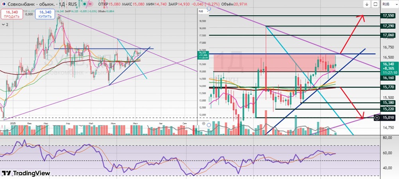Open the small RUB dropdown on inset chart
The width and height of the screenshot is (399, 179).
point(203,12)
